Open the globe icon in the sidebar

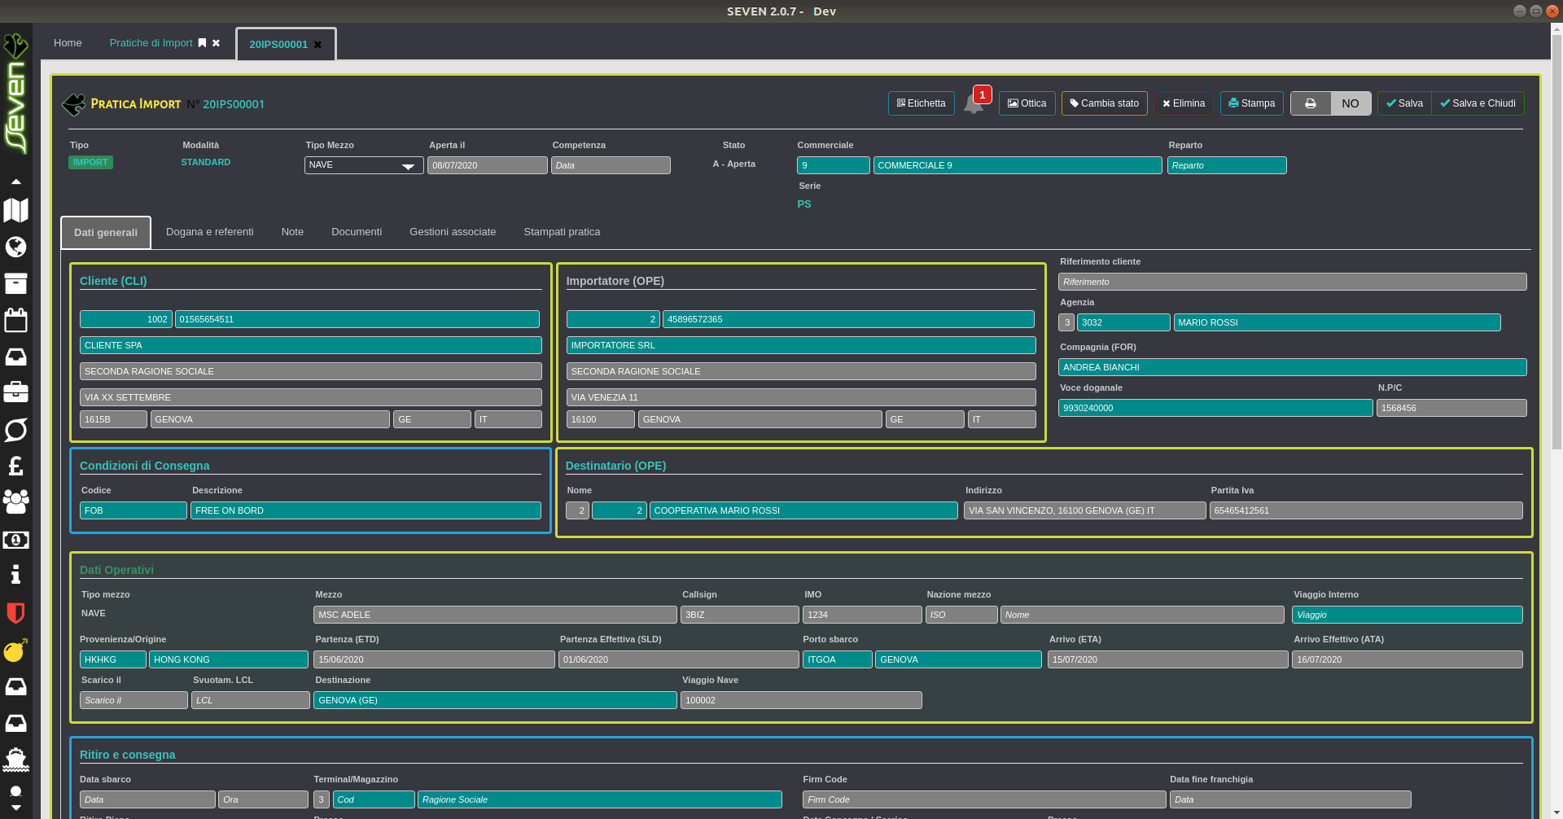tap(15, 247)
